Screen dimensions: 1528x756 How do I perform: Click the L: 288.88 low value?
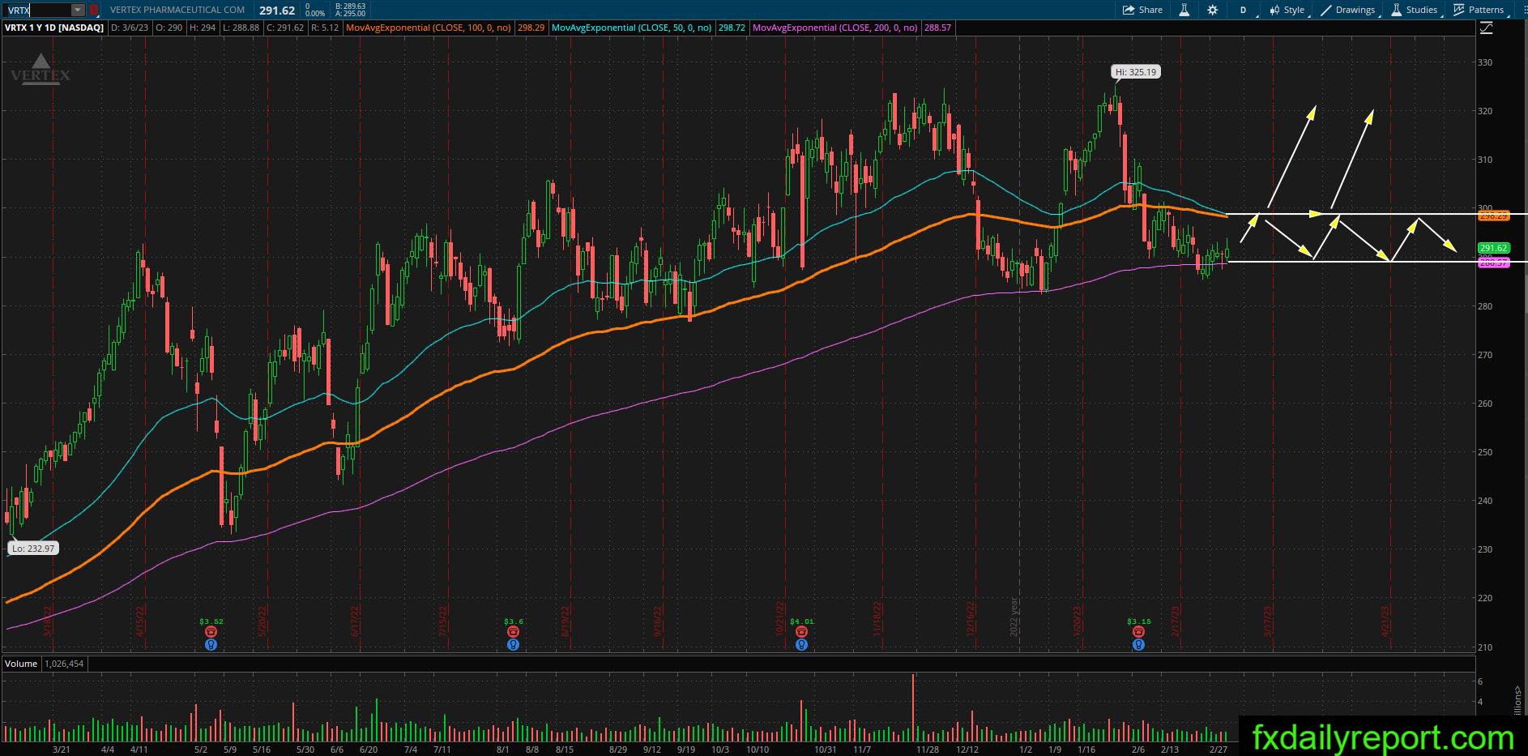click(x=241, y=28)
